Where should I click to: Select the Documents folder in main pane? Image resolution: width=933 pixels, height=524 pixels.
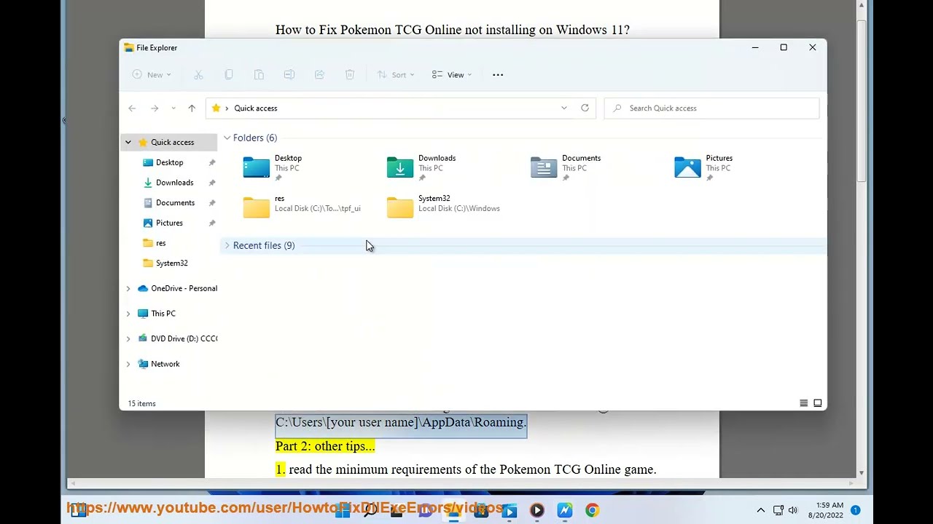[x=566, y=167]
